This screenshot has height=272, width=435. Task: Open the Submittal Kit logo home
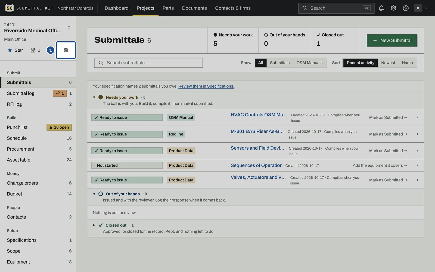10,8
